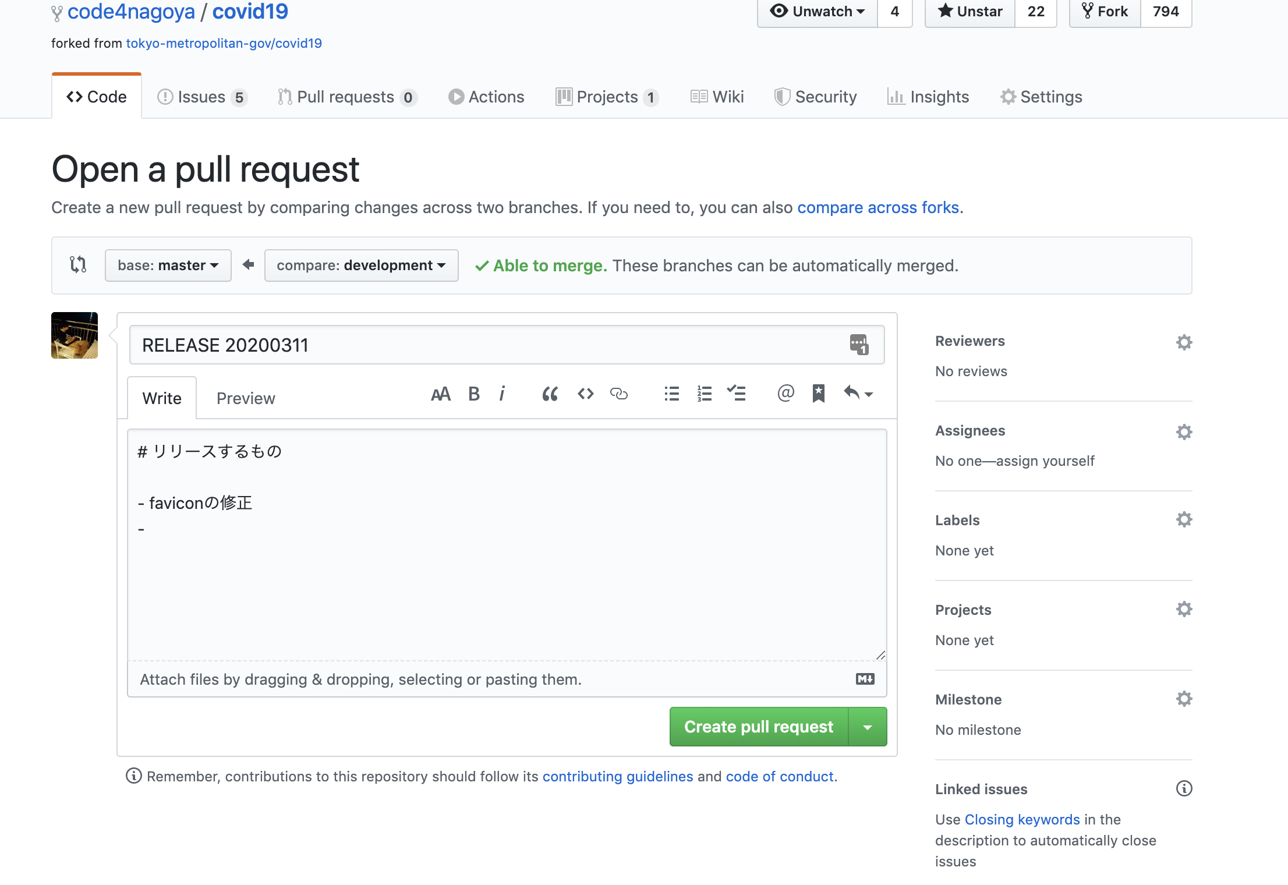Switch to the Preview tab
The width and height of the screenshot is (1288, 885).
pyautogui.click(x=245, y=398)
